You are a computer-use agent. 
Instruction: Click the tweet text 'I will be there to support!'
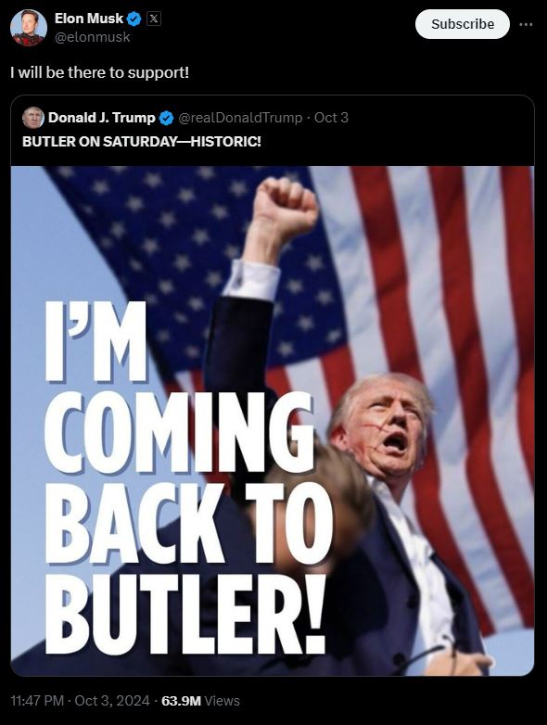[x=100, y=72]
